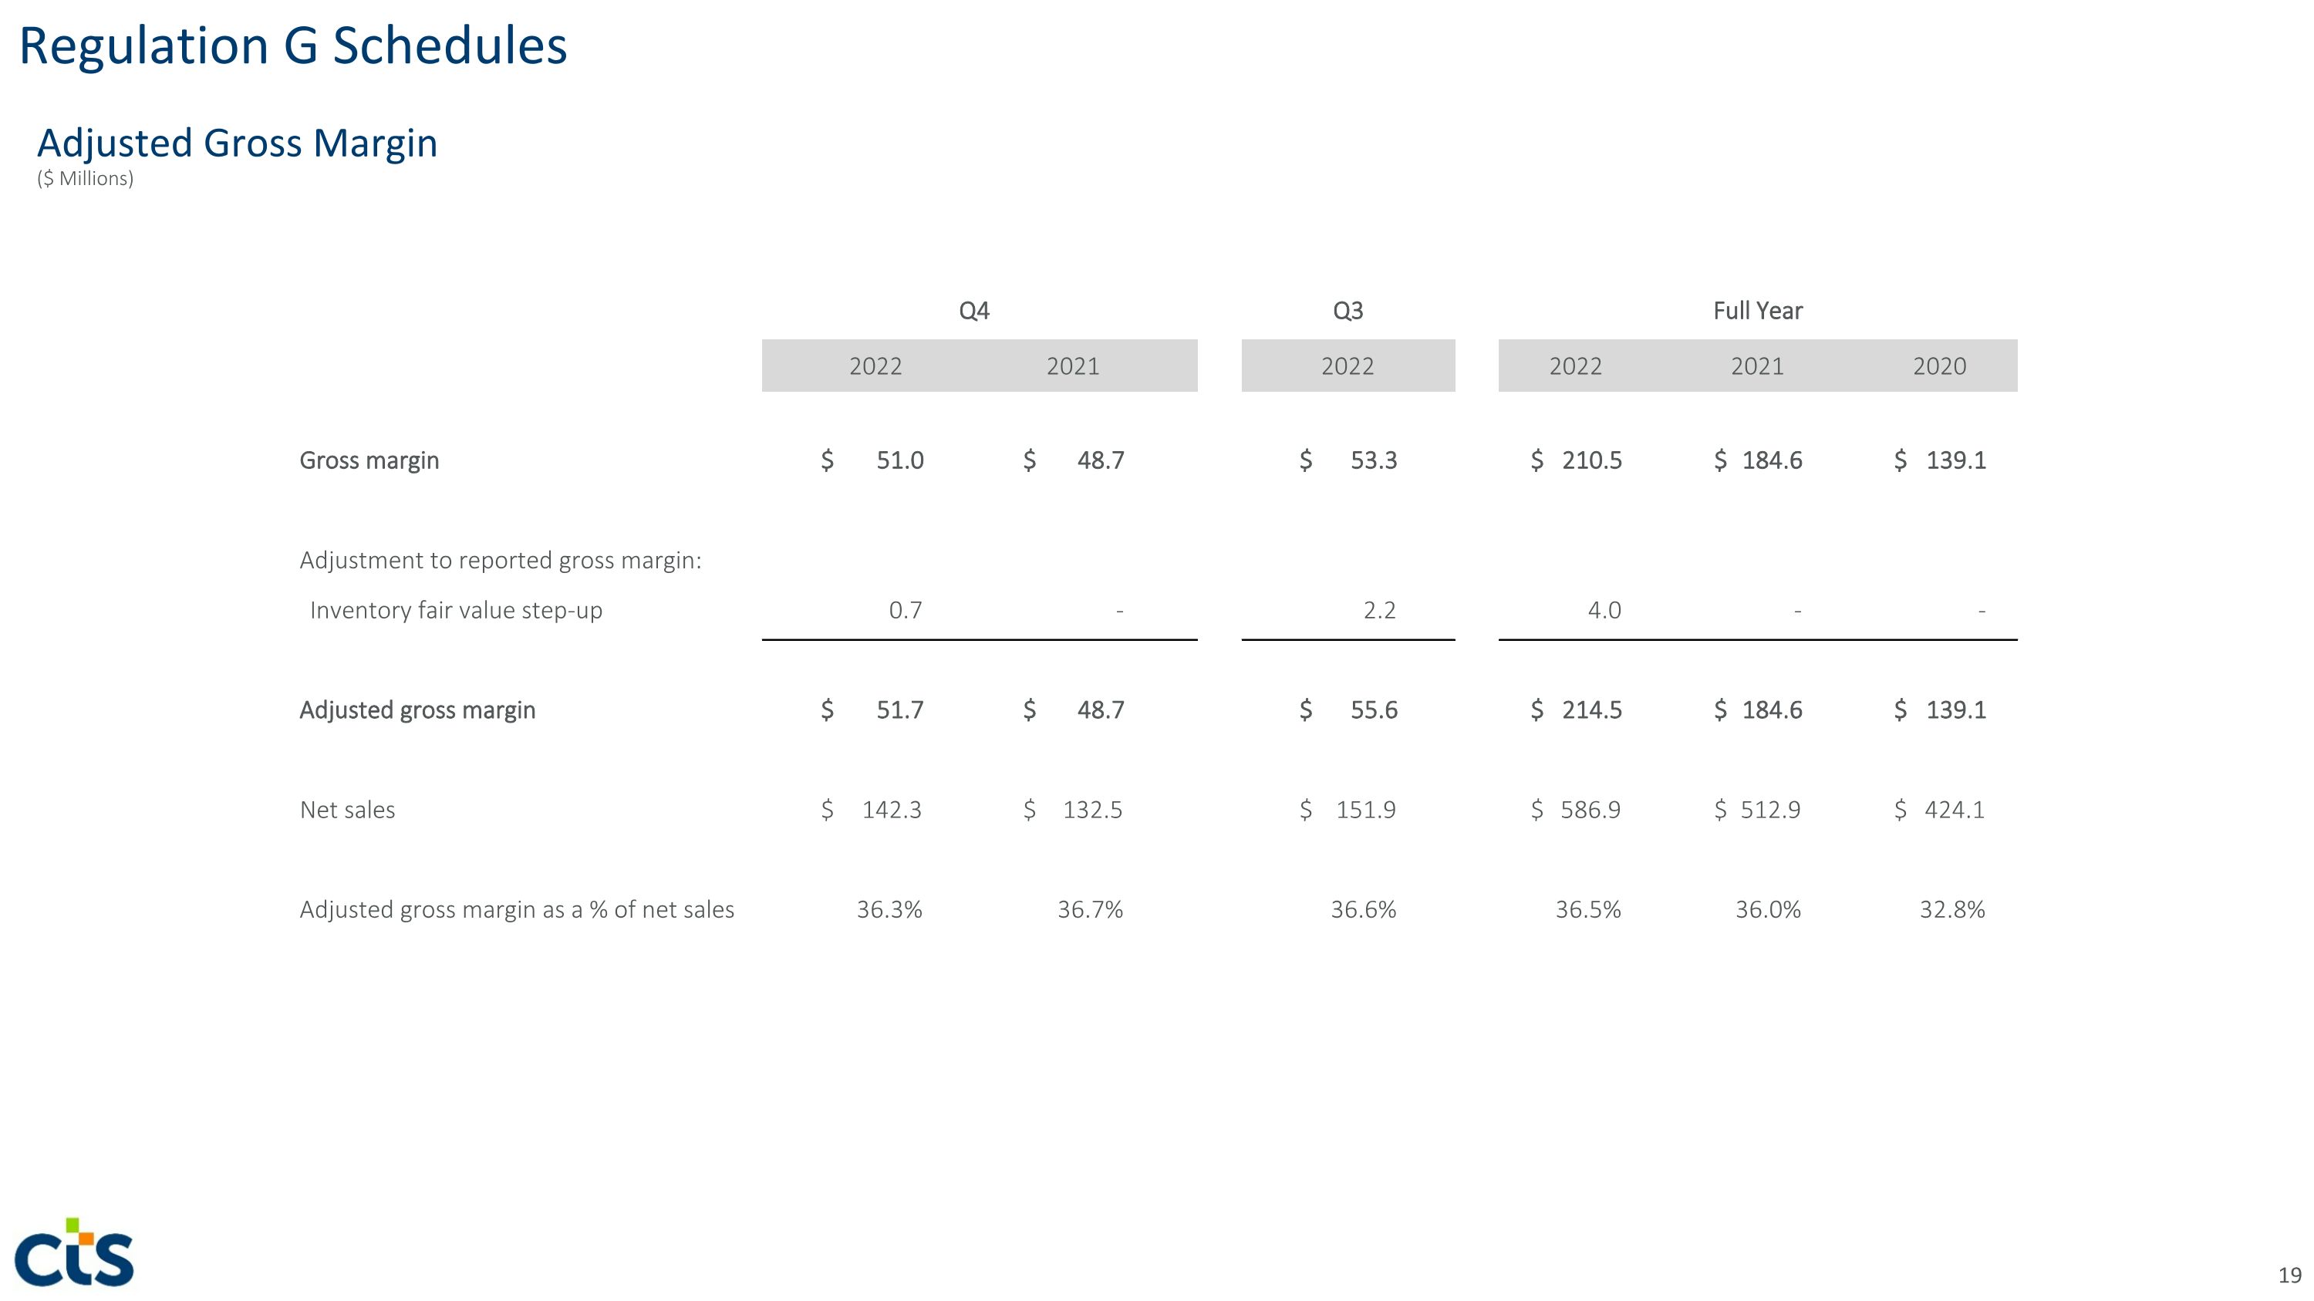Select the Inventory fair value step-up label

pos(455,611)
